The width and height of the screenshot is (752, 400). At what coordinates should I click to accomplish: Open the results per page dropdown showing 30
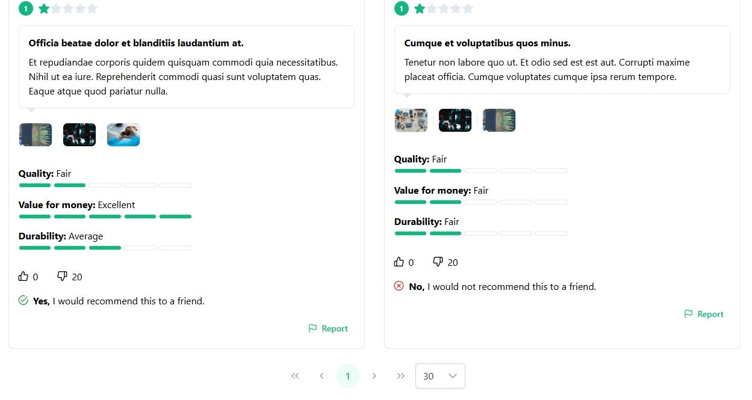point(440,375)
